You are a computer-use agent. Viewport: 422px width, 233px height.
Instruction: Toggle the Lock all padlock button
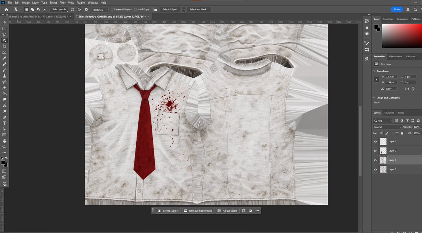pyautogui.click(x=402, y=133)
